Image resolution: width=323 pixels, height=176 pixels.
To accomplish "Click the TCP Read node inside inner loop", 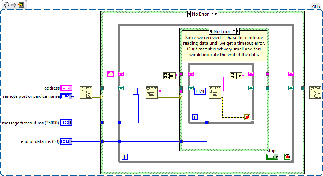I will 215,92.
